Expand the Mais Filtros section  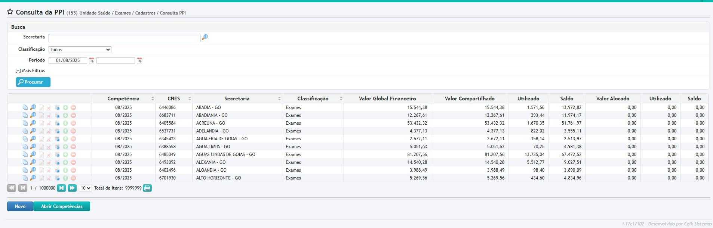(30, 71)
